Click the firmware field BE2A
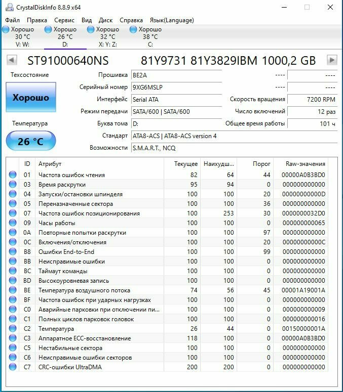 click(x=176, y=75)
